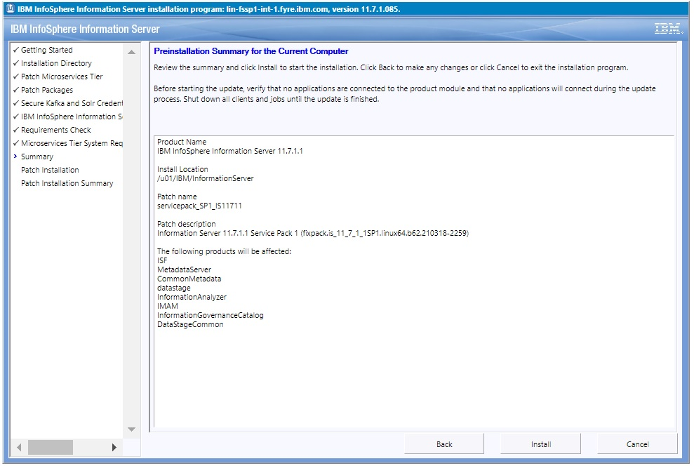
Task: Click the 'Install Location' label
Action: tap(182, 169)
